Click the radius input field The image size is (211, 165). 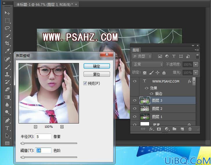(x=43, y=137)
